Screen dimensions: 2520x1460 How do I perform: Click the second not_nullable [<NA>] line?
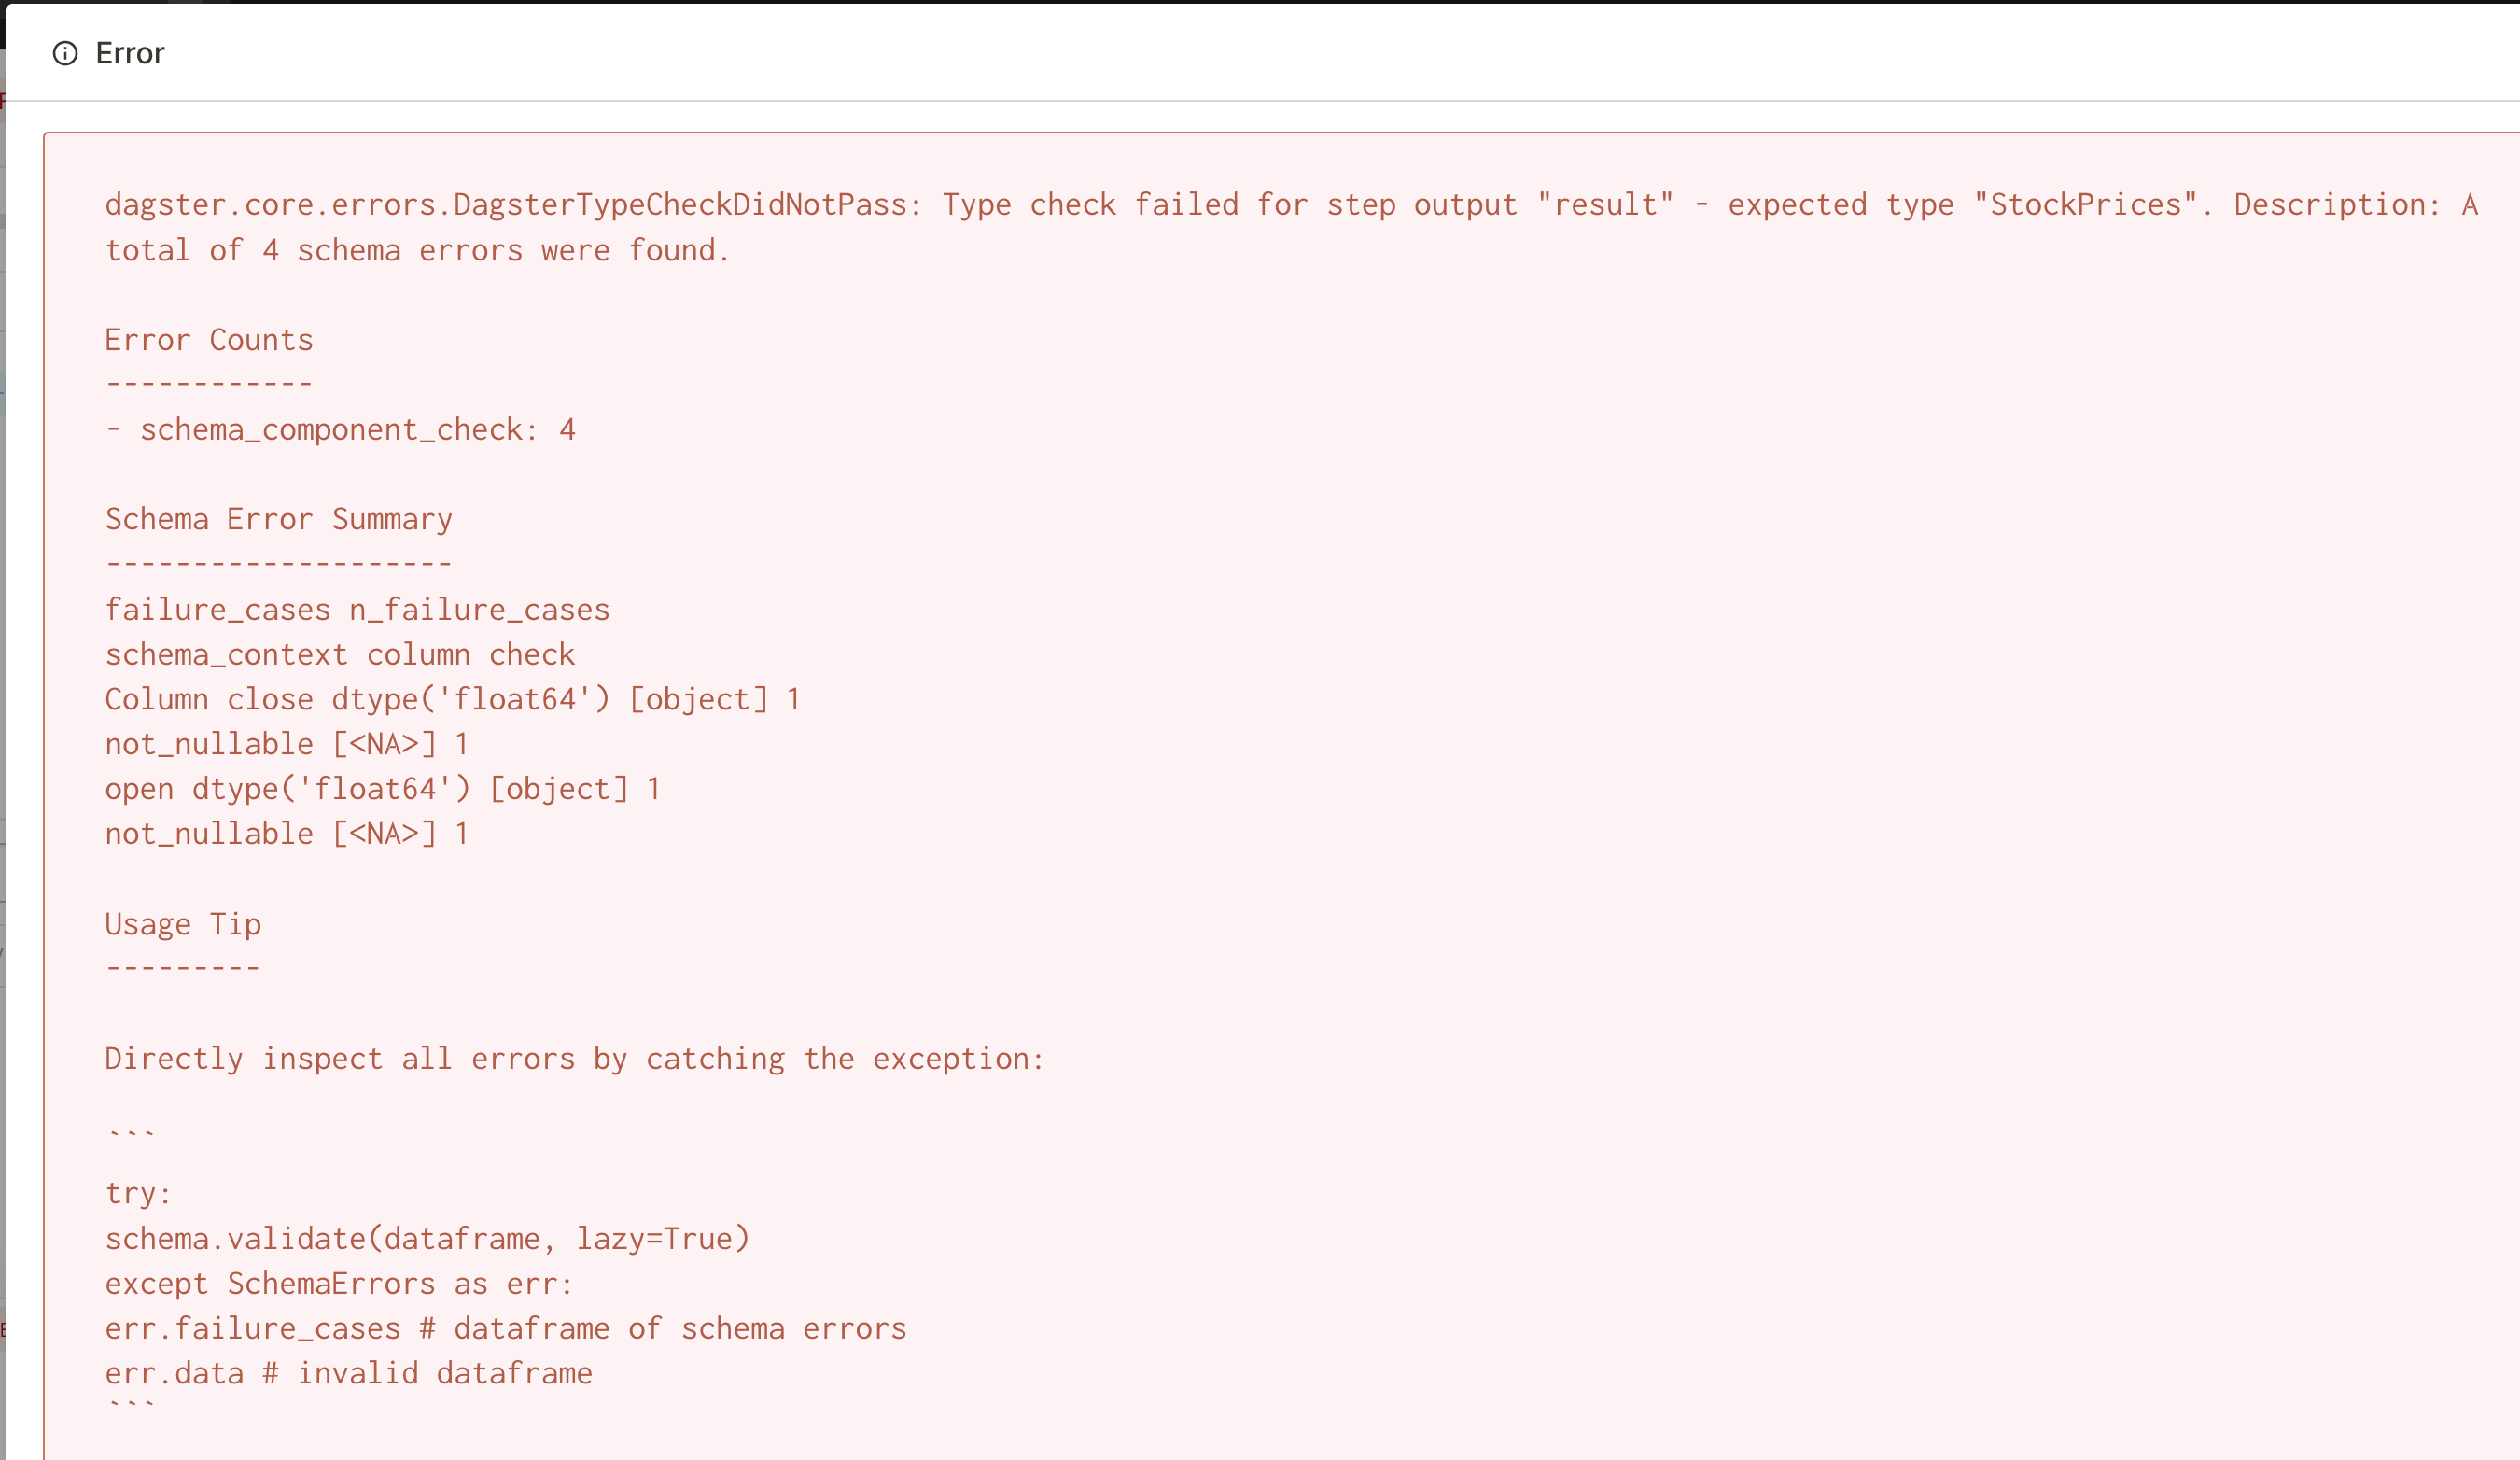pyautogui.click(x=286, y=834)
